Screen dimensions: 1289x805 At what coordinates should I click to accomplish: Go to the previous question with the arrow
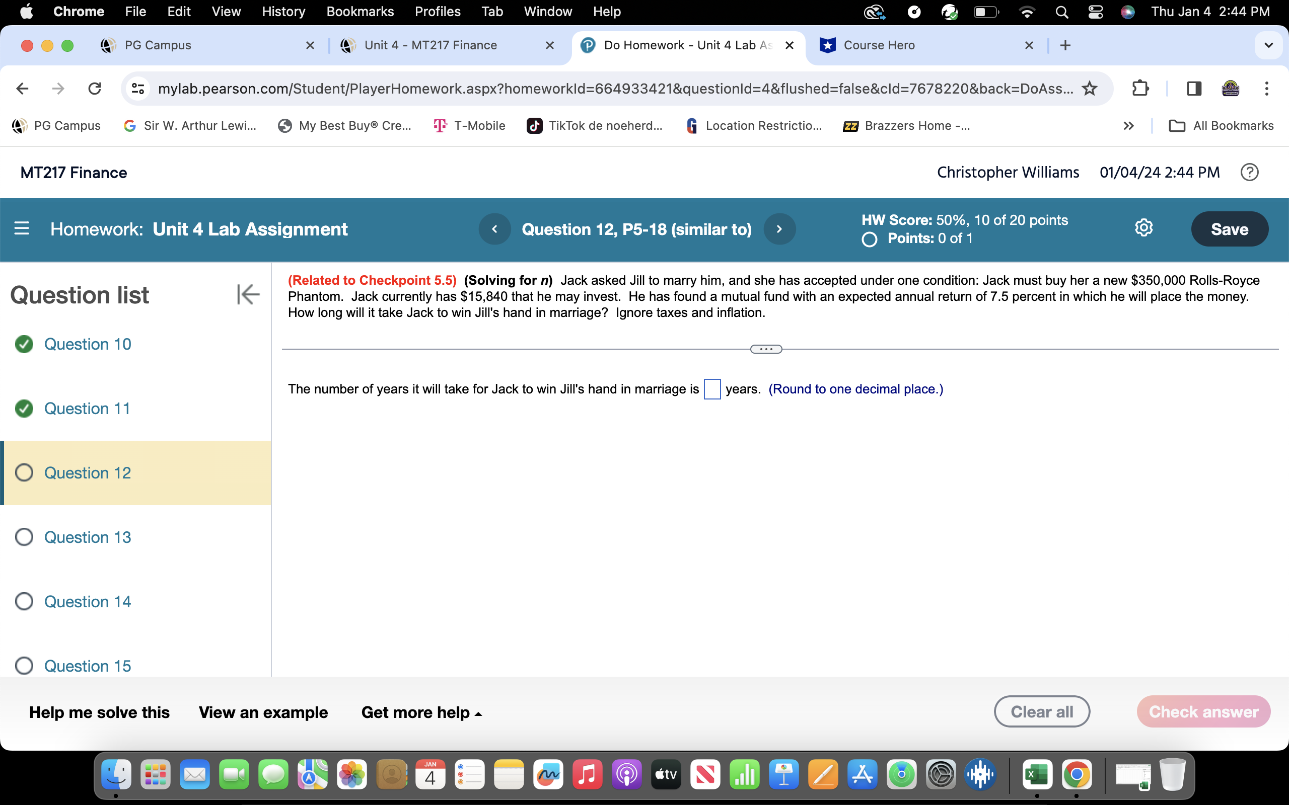(495, 228)
